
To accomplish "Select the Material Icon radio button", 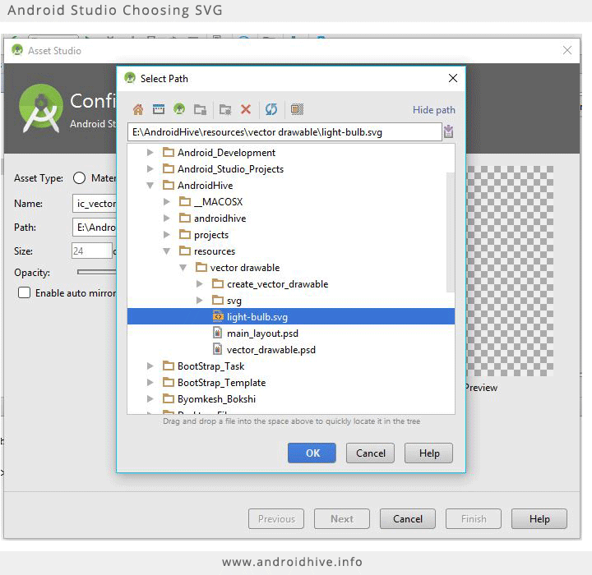I will (x=80, y=178).
